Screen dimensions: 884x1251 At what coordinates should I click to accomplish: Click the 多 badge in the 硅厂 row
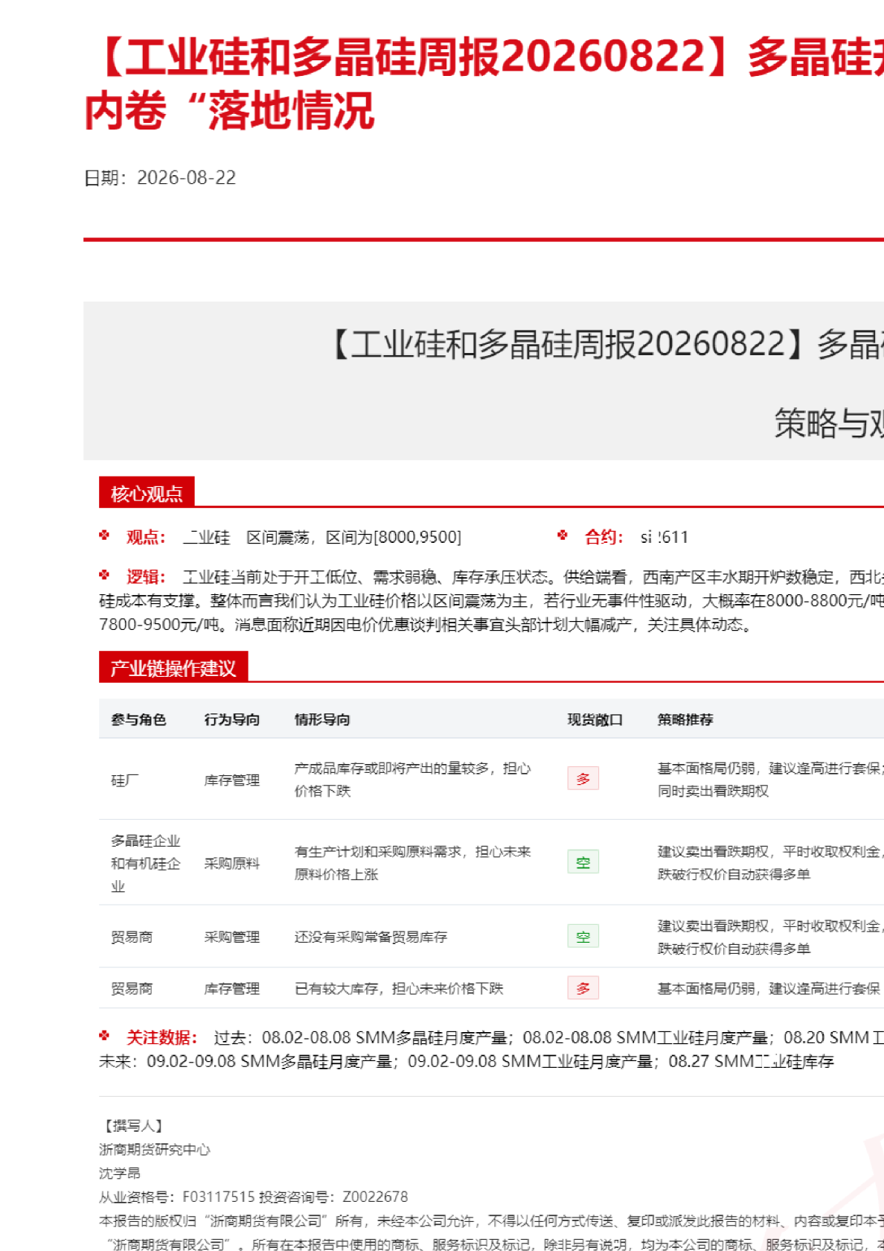point(583,779)
